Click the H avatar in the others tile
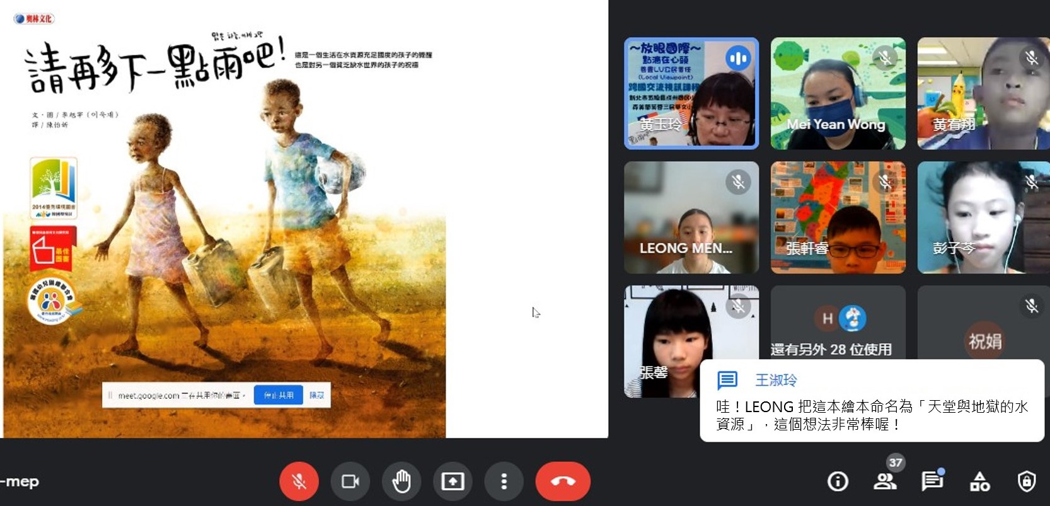The height and width of the screenshot is (506, 1050). coord(828,319)
